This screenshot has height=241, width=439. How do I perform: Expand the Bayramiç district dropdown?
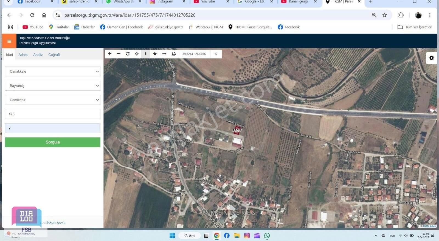tap(53, 86)
